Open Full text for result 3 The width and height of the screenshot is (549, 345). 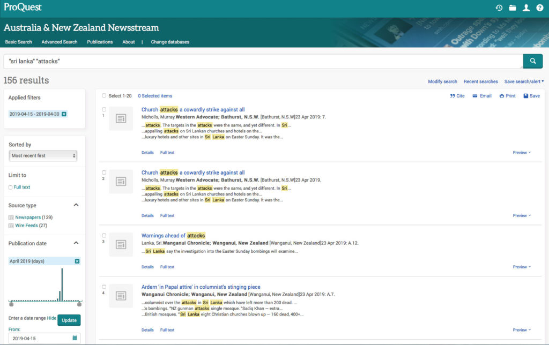point(167,267)
